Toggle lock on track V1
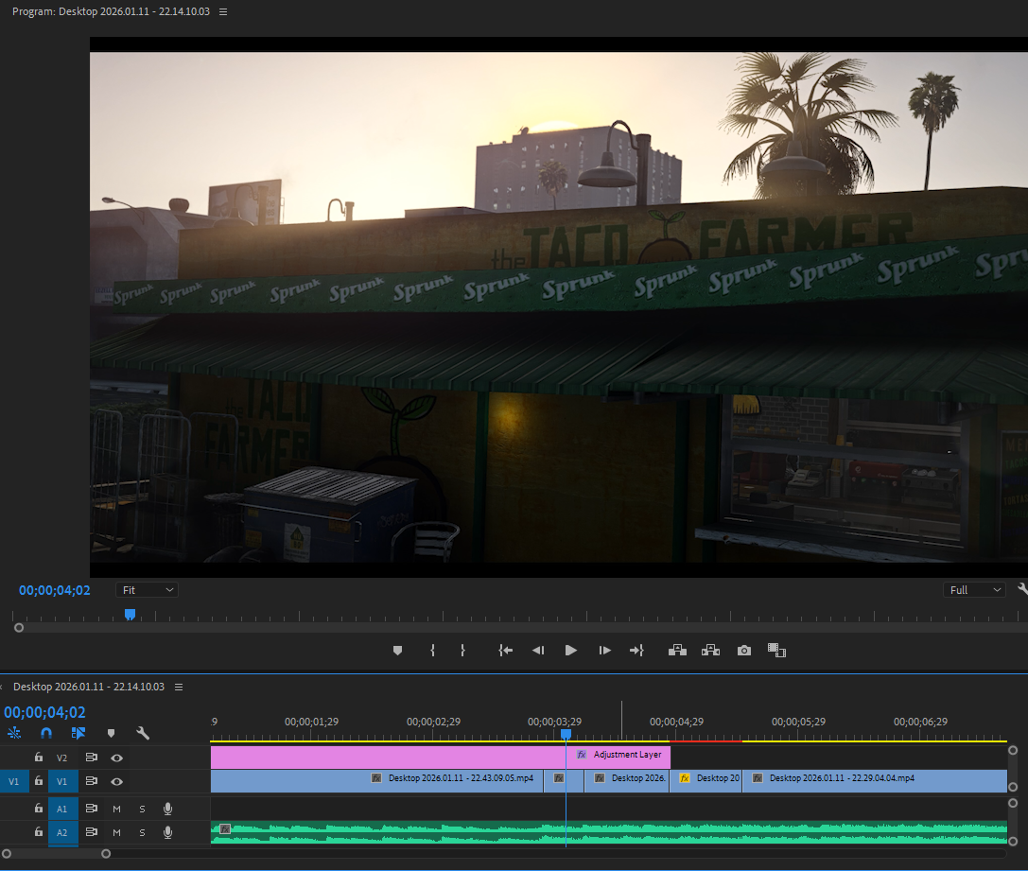This screenshot has width=1028, height=871. [39, 780]
